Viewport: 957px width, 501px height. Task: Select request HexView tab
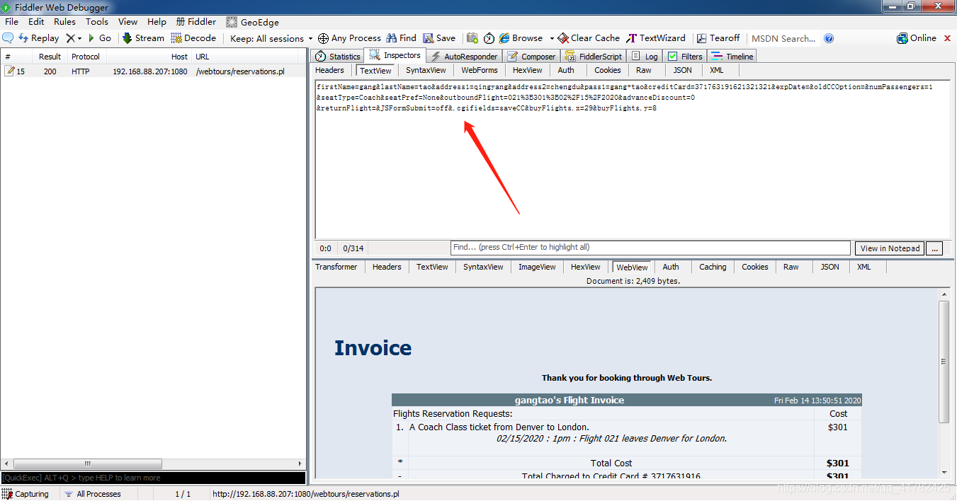(527, 70)
